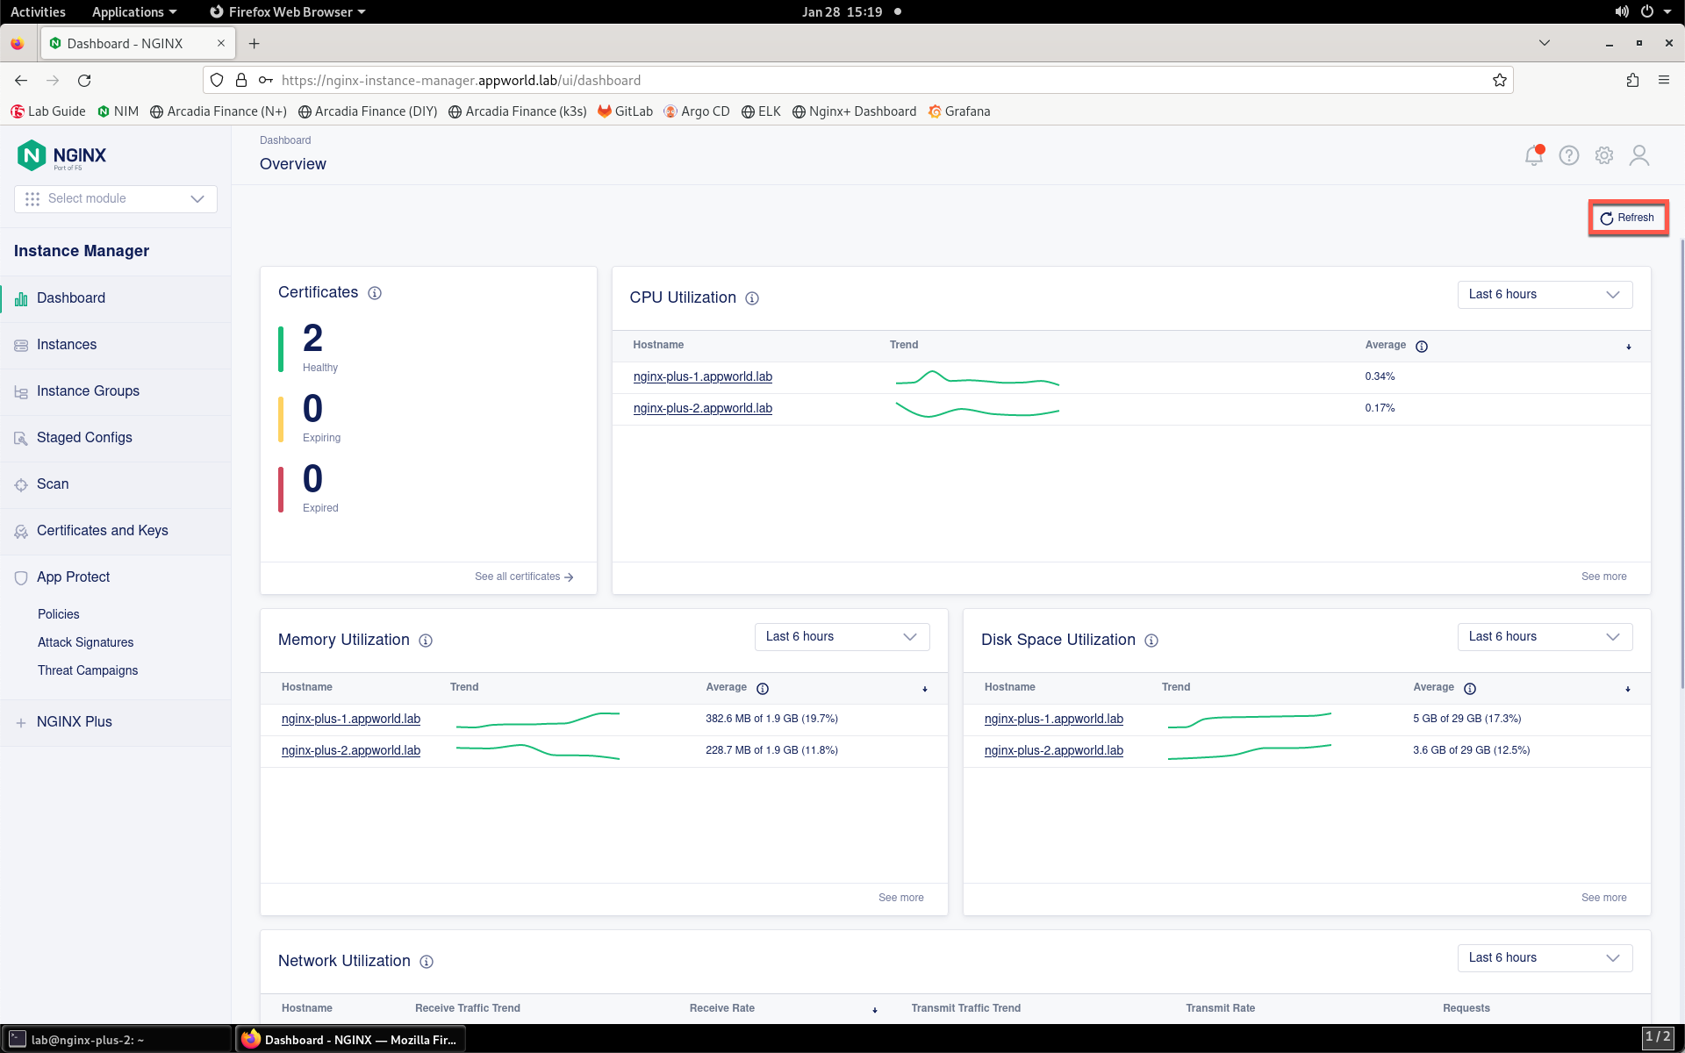Image resolution: width=1685 pixels, height=1053 pixels.
Task: Open Memory Utilization time range dropdown
Action: point(842,637)
